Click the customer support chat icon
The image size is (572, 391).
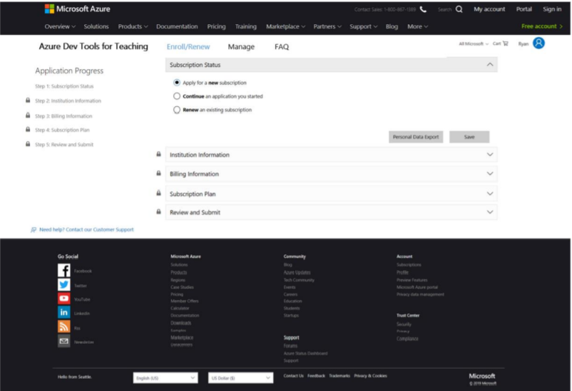34,229
